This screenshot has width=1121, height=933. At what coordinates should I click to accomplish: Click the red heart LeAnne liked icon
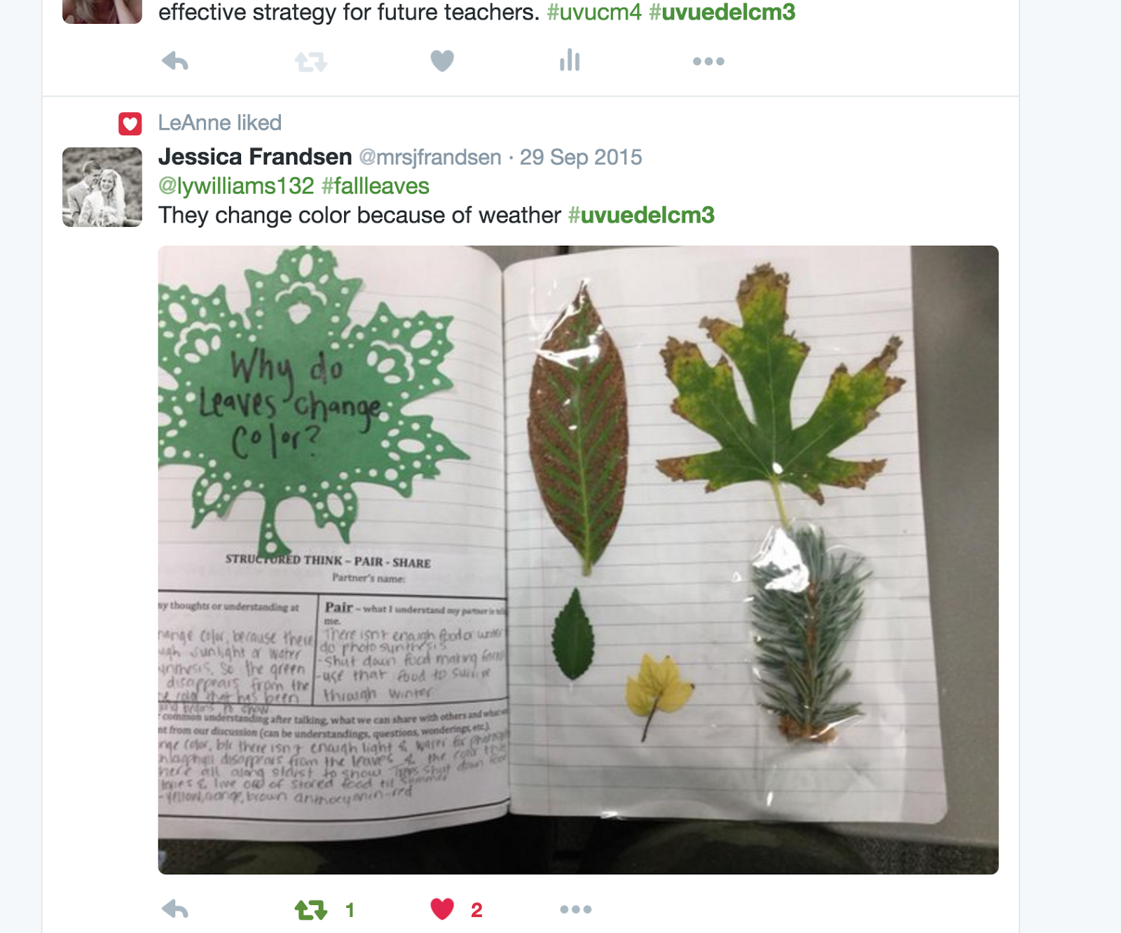pos(130,124)
